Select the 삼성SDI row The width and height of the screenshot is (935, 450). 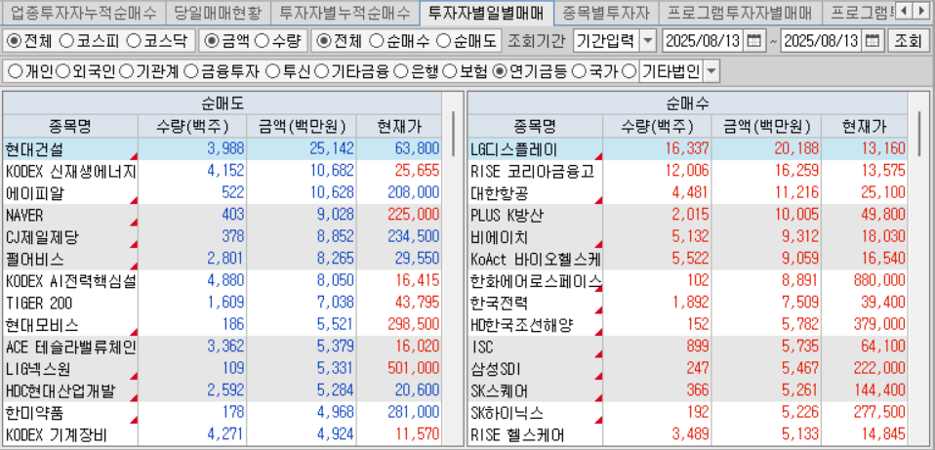point(687,369)
